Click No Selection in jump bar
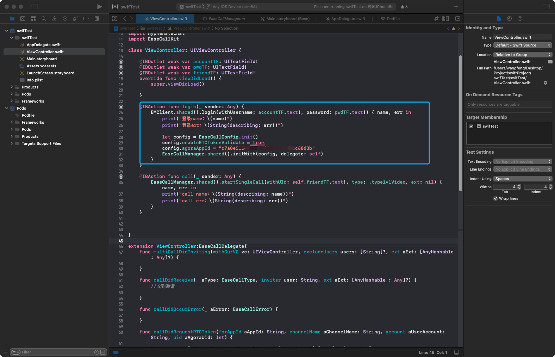The image size is (555, 357). click(x=226, y=28)
